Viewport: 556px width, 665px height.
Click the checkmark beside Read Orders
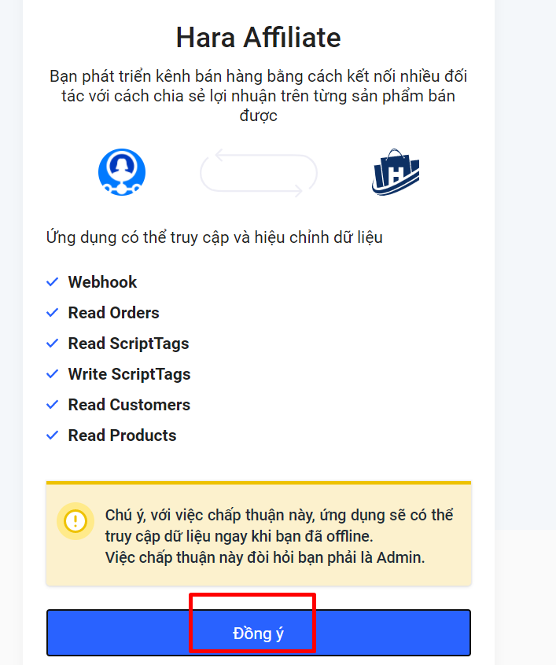coord(52,313)
